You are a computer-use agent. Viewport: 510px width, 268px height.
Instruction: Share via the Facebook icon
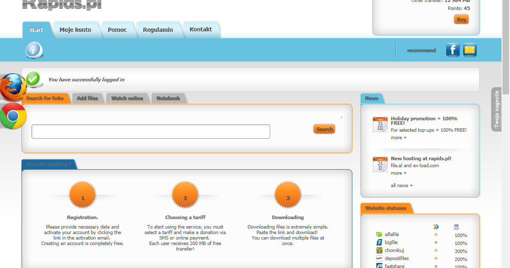tap(453, 50)
